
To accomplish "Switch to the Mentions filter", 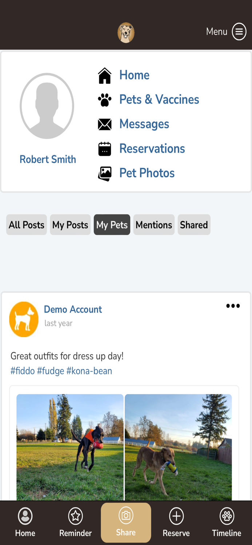I will 153,225.
